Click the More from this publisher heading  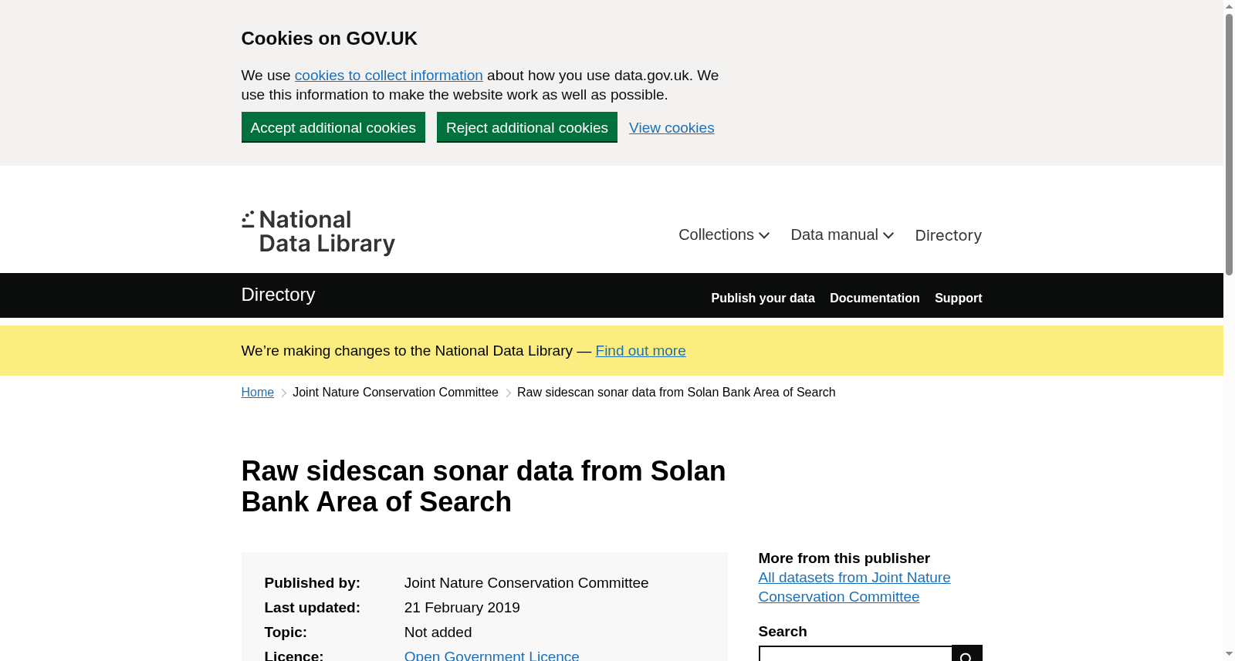[x=844, y=558]
